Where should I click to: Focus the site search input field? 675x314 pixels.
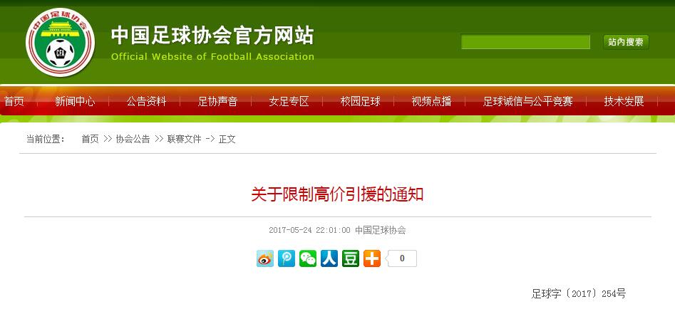[525, 42]
